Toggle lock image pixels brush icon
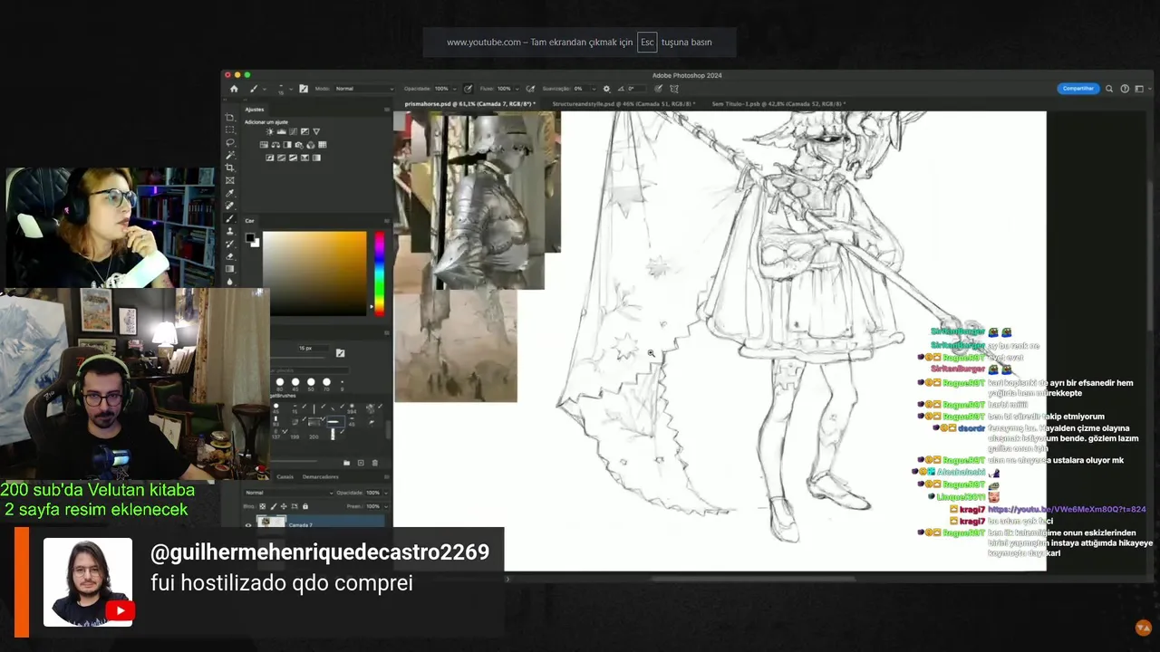This screenshot has width=1160, height=652. click(x=274, y=506)
